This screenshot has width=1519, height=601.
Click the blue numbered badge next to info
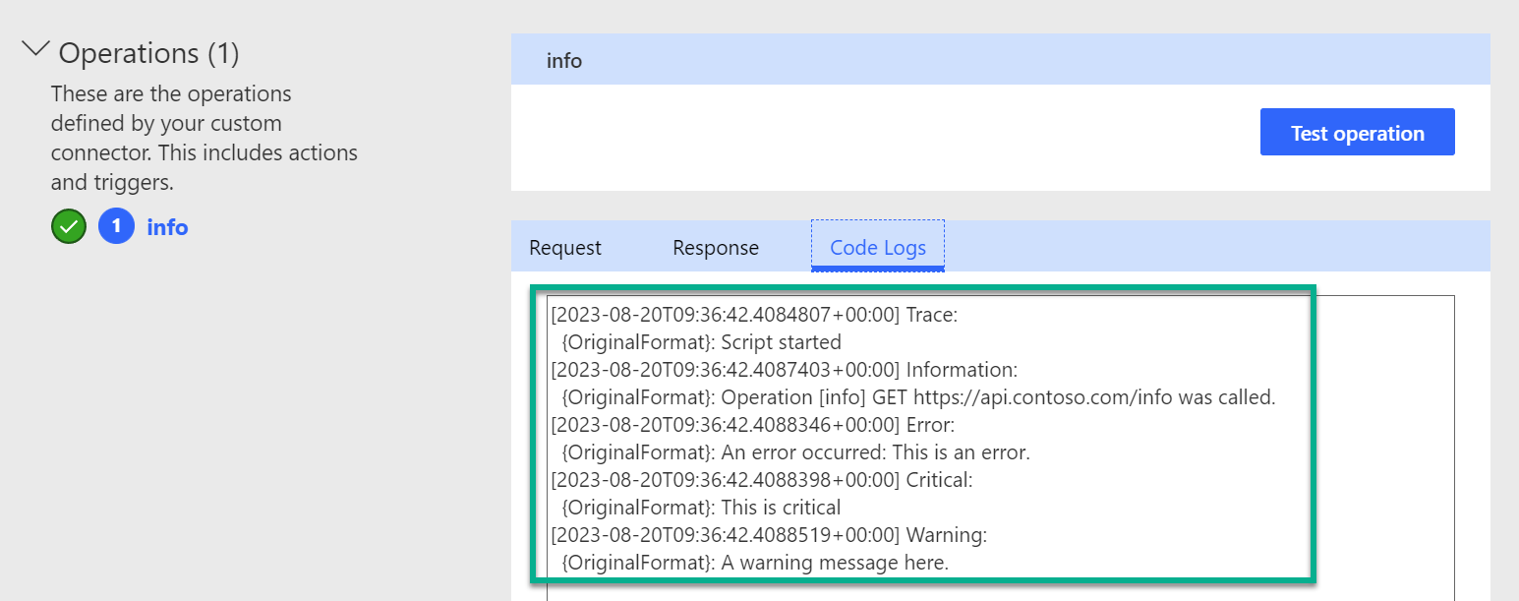tap(115, 226)
